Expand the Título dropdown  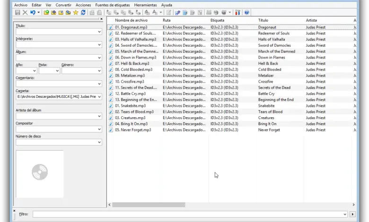pyautogui.click(x=99, y=32)
